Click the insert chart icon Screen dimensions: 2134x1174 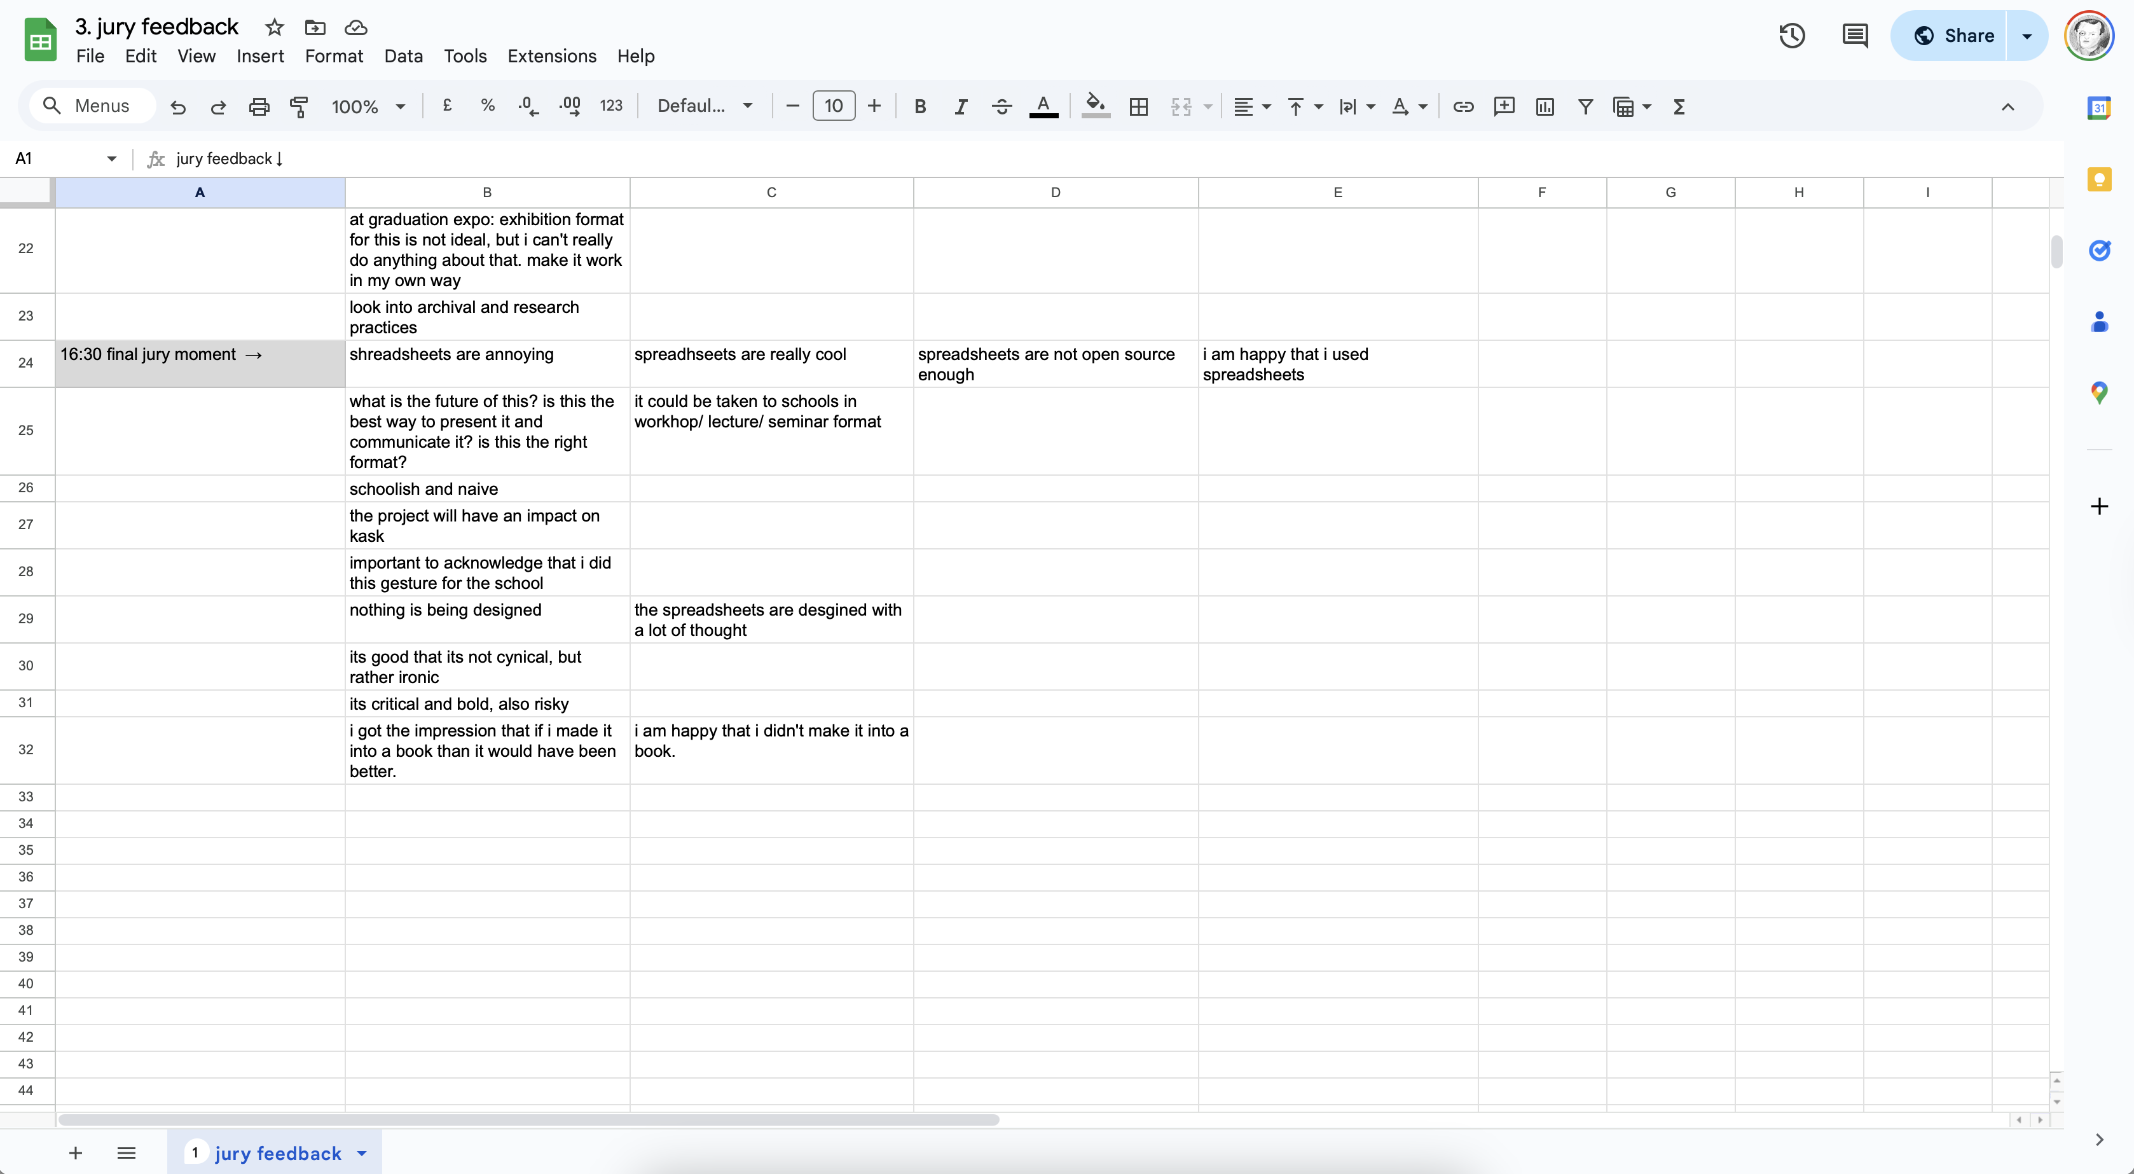click(x=1544, y=106)
